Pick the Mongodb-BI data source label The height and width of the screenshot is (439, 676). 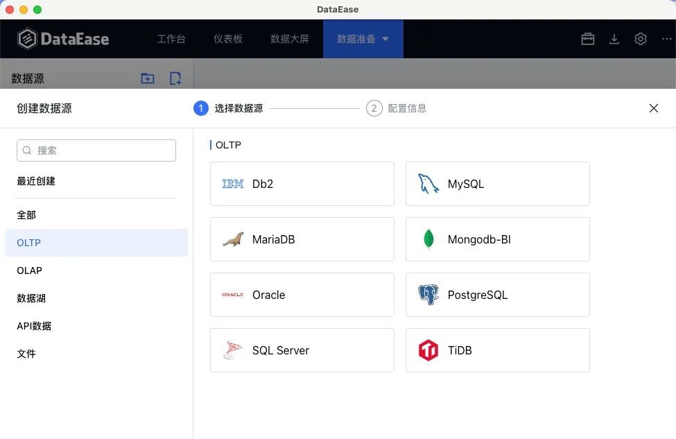coord(479,239)
